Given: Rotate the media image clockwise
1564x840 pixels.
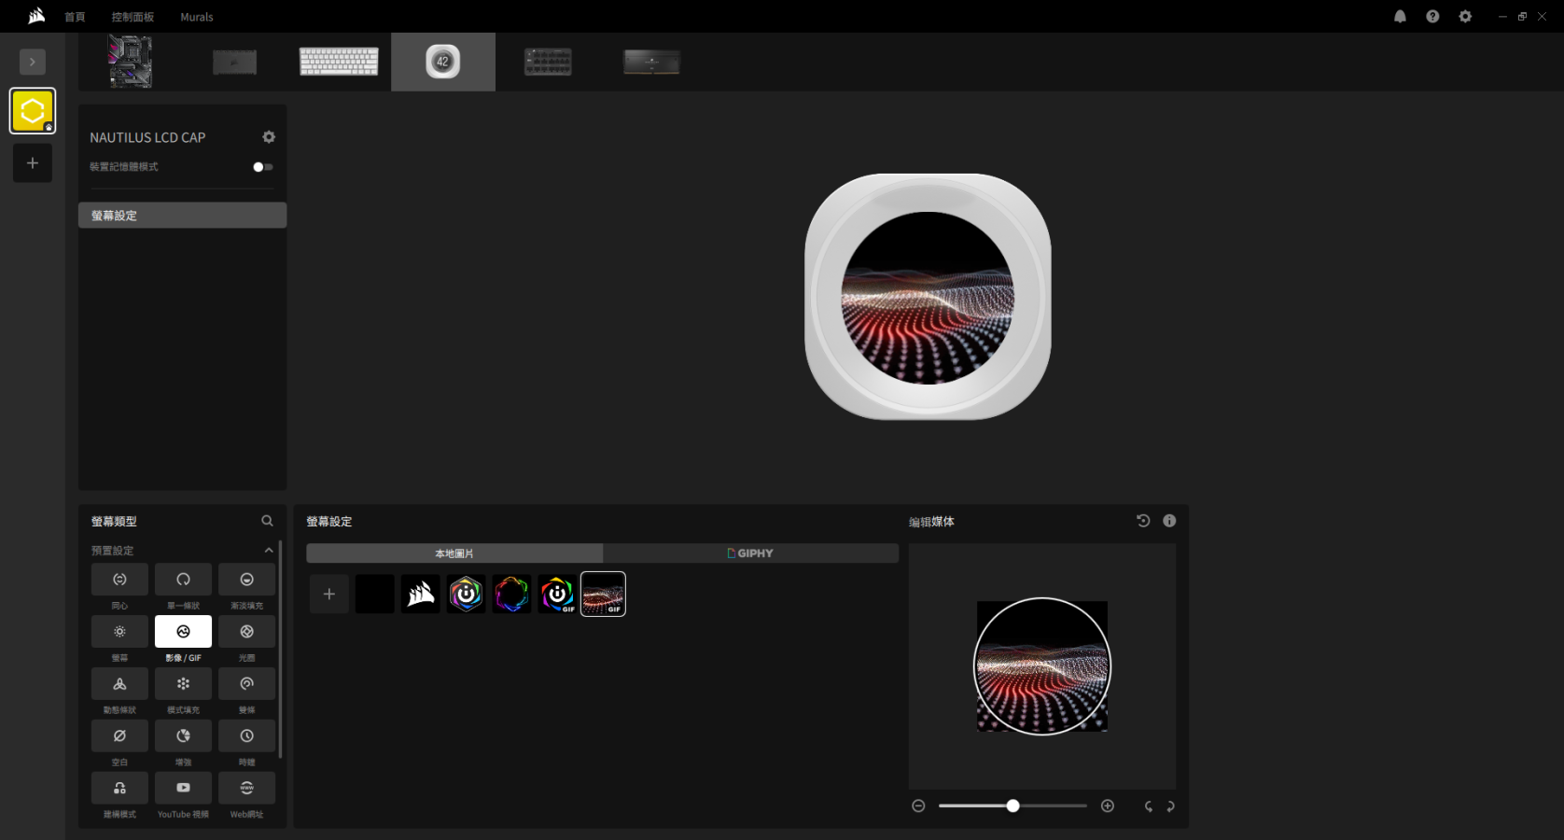Looking at the screenshot, I should [1171, 806].
